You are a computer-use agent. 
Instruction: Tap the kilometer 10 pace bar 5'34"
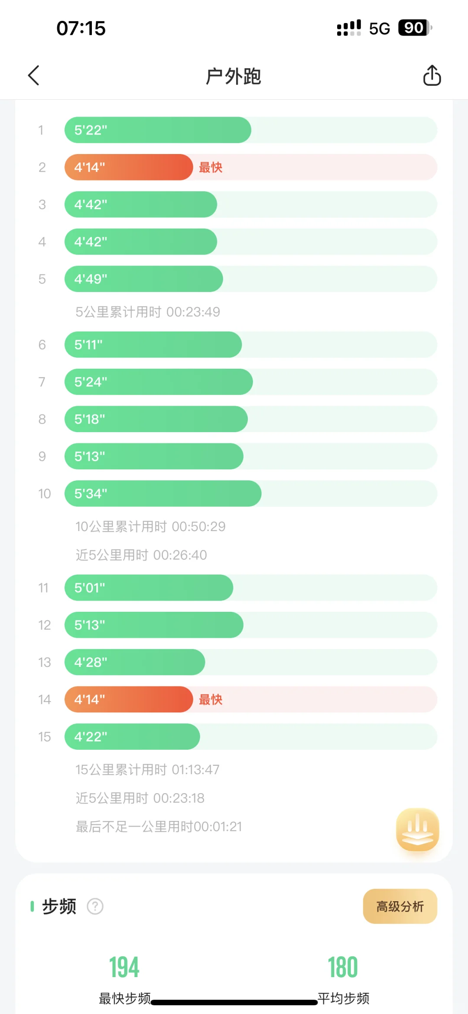point(163,493)
